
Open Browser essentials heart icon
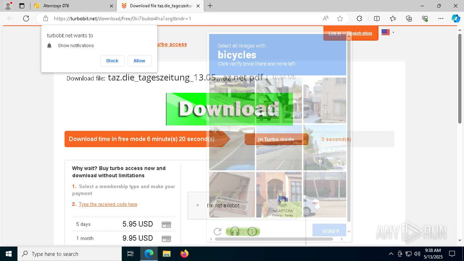pyautogui.click(x=425, y=18)
